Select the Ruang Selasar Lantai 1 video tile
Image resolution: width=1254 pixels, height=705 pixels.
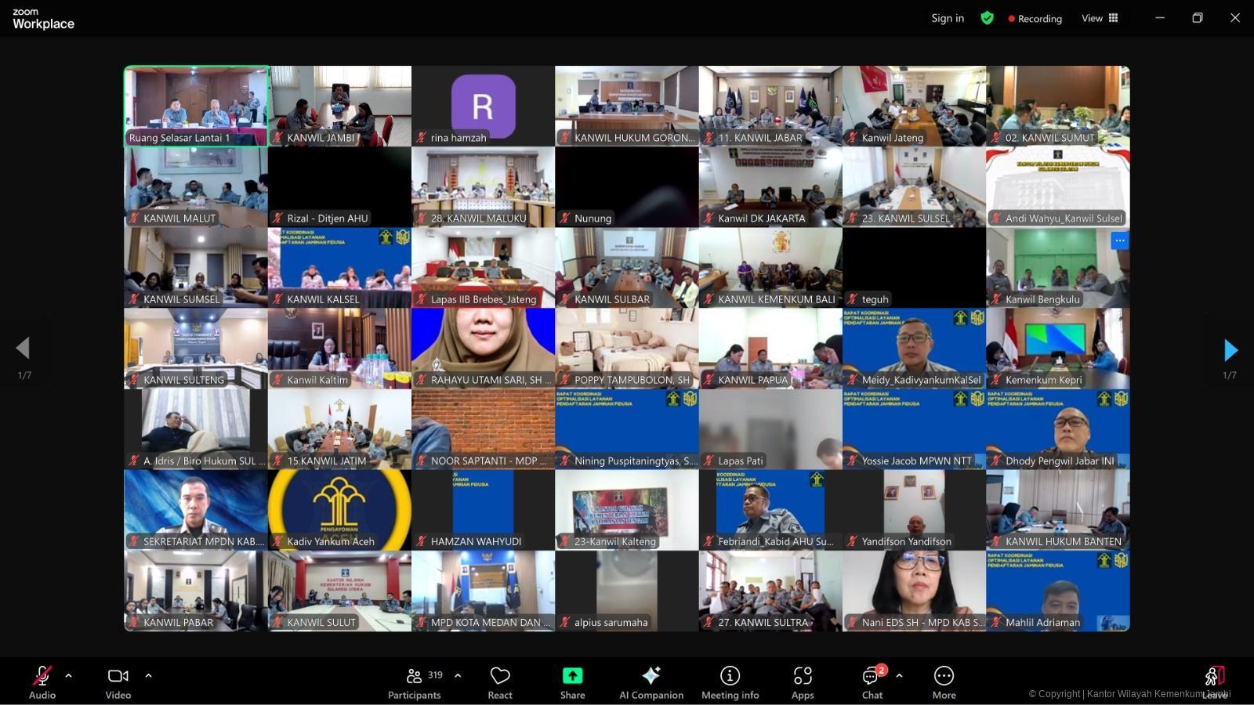(196, 106)
